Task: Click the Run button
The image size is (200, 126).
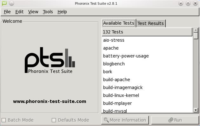Action: coord(175,120)
